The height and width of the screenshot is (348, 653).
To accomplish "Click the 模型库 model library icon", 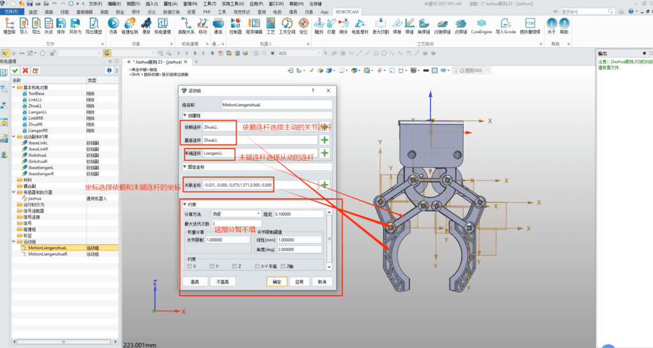I will (x=9, y=23).
